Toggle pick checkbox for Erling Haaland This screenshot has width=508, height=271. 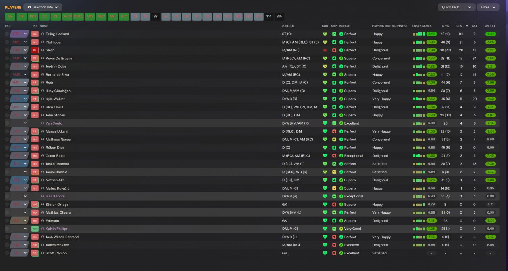coord(7,34)
